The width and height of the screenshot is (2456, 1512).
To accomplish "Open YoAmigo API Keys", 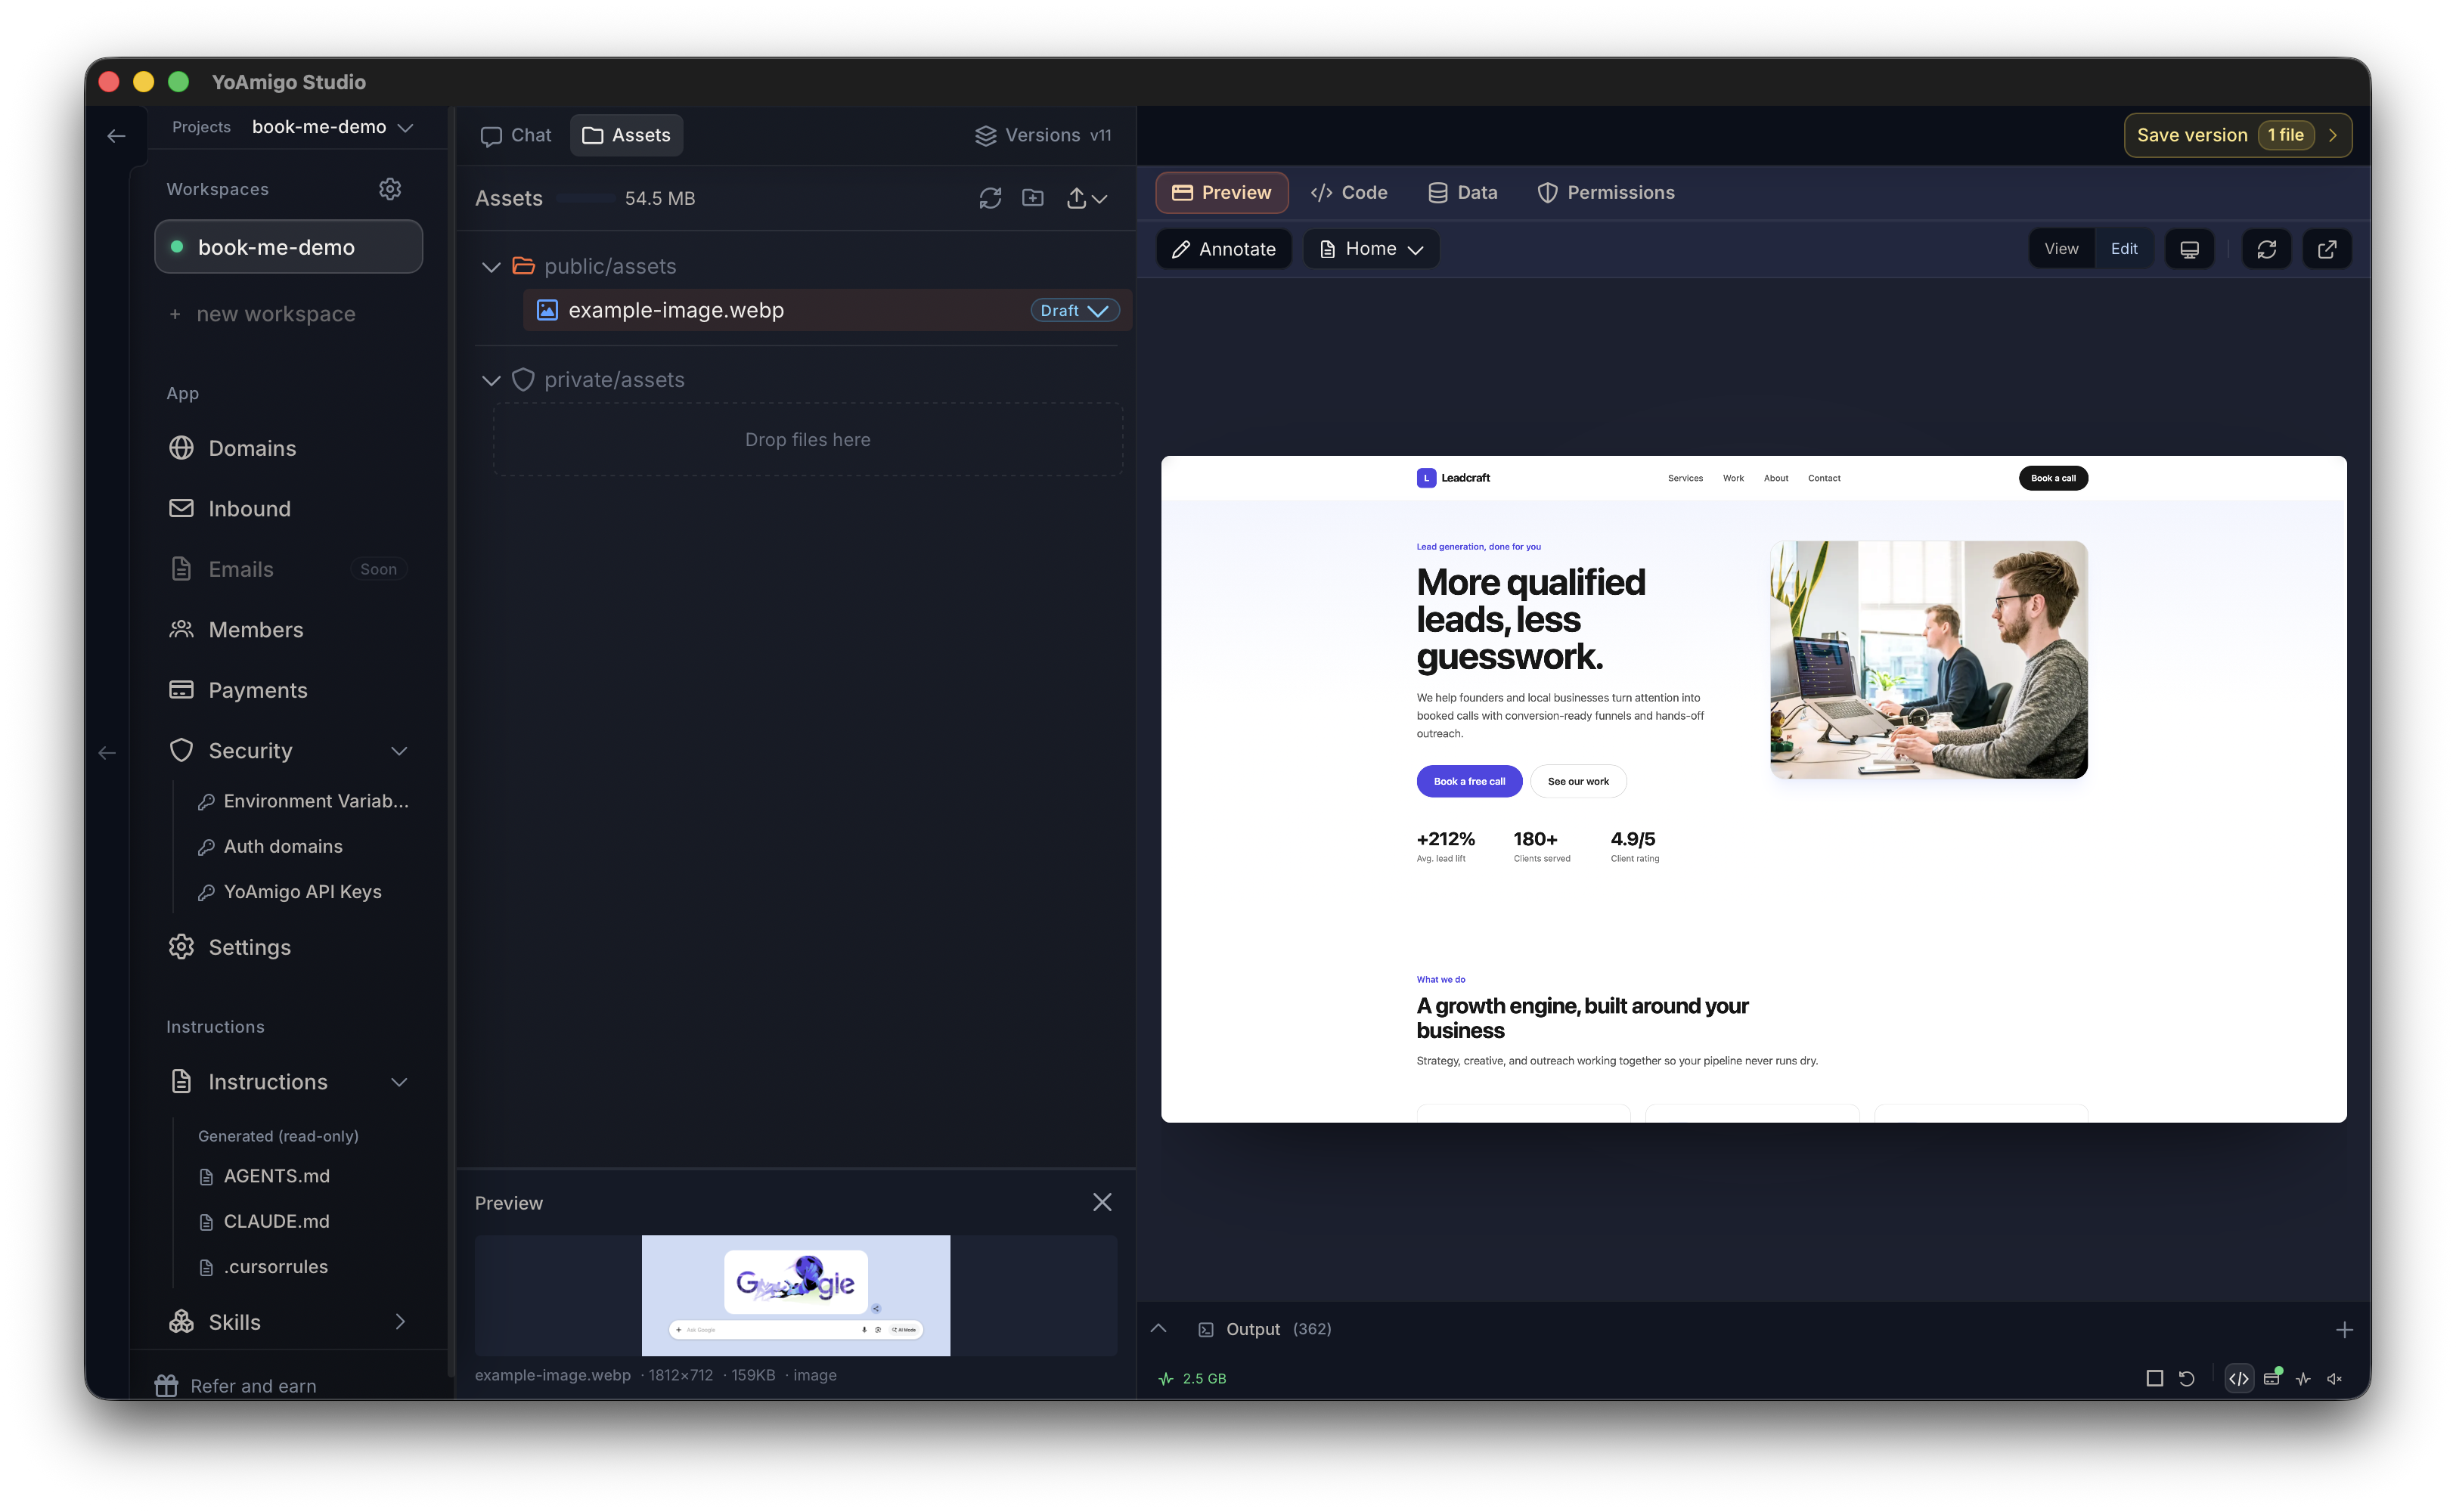I will tap(290, 891).
